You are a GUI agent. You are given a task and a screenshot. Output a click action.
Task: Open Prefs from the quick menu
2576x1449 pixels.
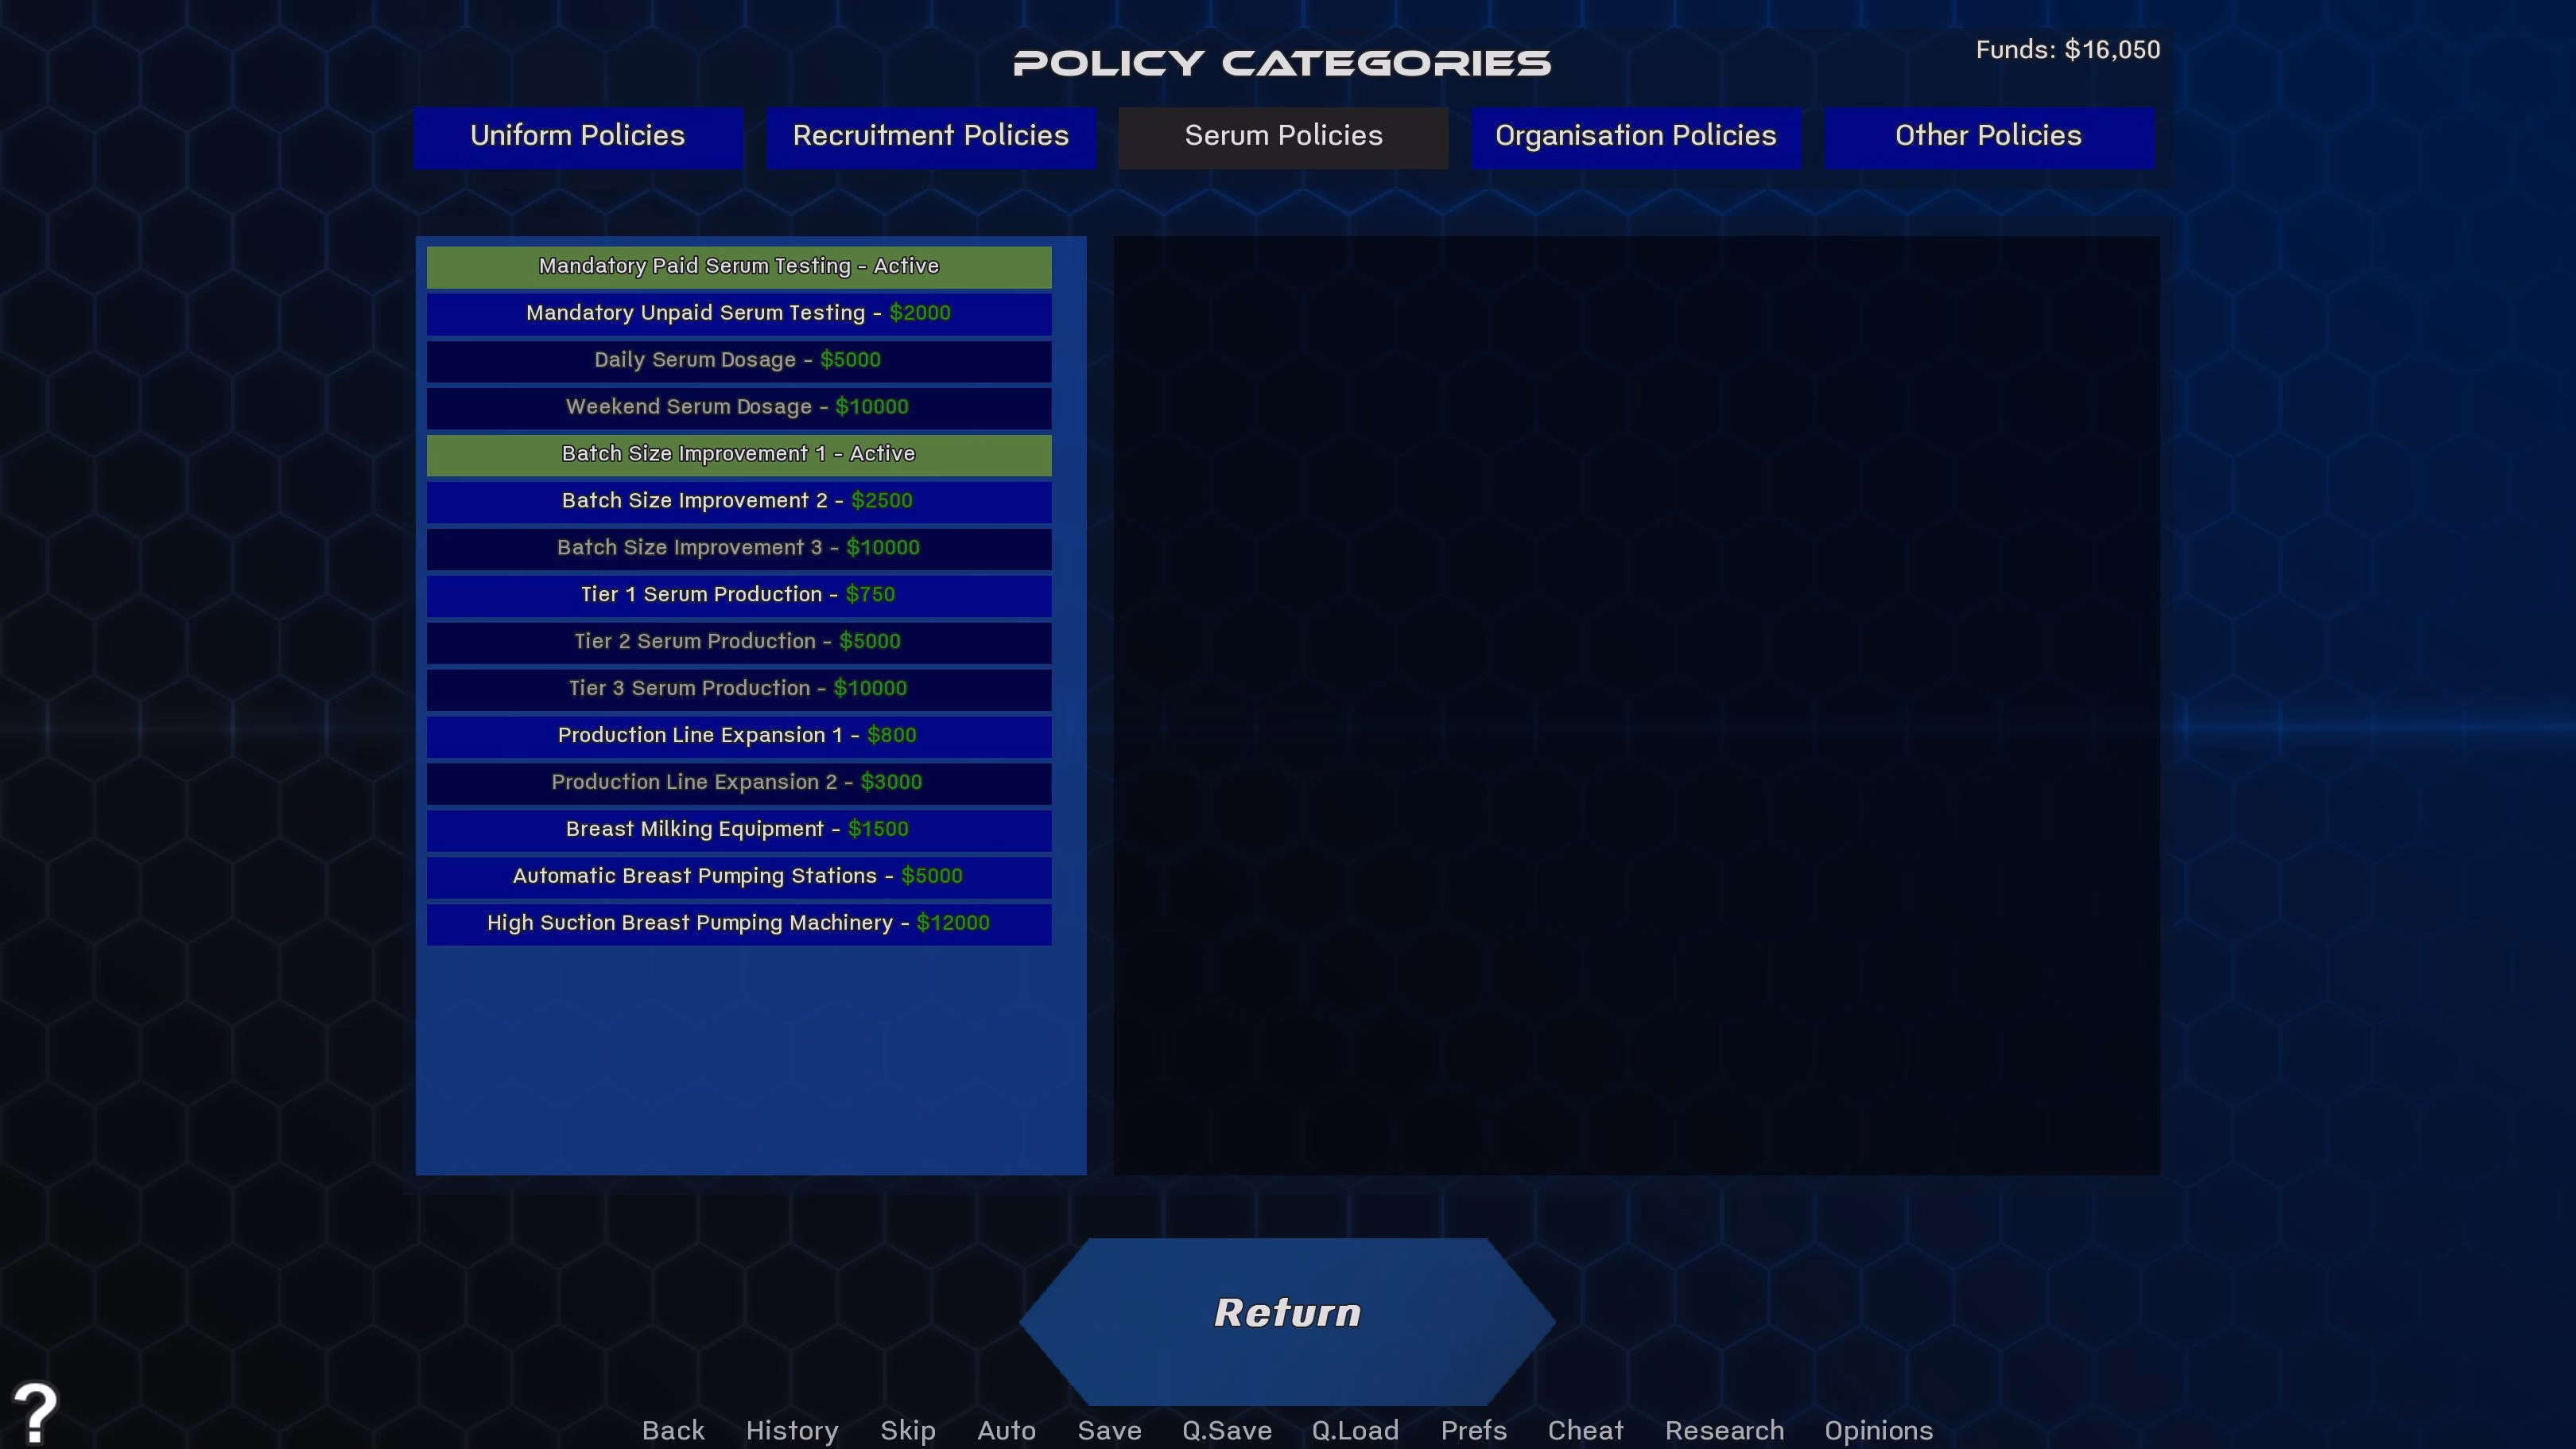point(1474,1431)
